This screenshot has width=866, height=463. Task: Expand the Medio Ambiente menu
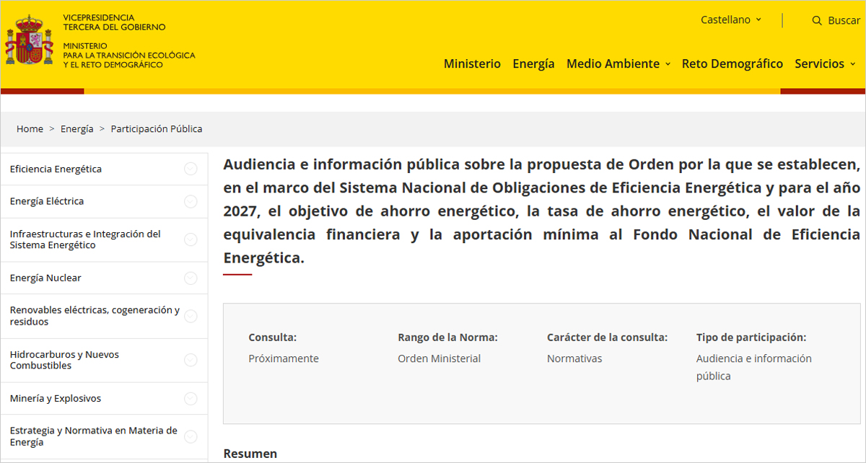tap(618, 63)
